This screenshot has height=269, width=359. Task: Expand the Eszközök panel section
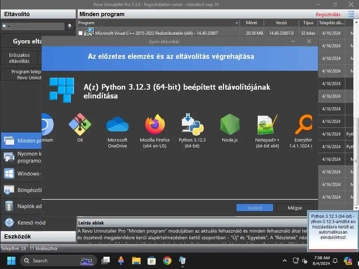pos(38,236)
